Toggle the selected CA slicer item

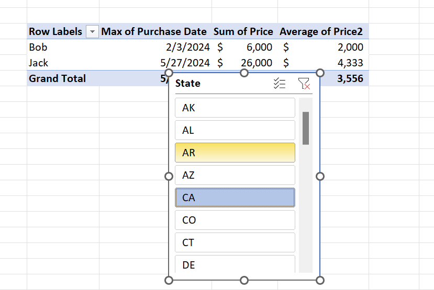(235, 198)
